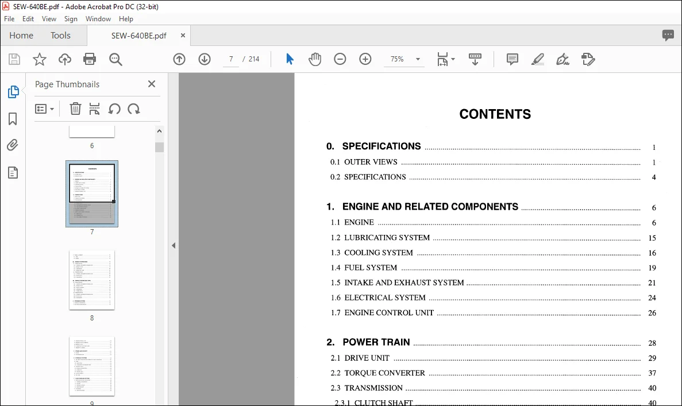Add the file to starred favorites
The height and width of the screenshot is (406, 682).
[x=40, y=59]
